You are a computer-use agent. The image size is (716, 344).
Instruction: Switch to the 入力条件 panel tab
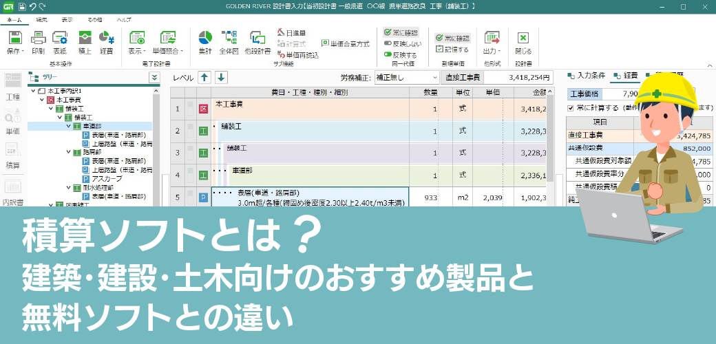tap(587, 76)
